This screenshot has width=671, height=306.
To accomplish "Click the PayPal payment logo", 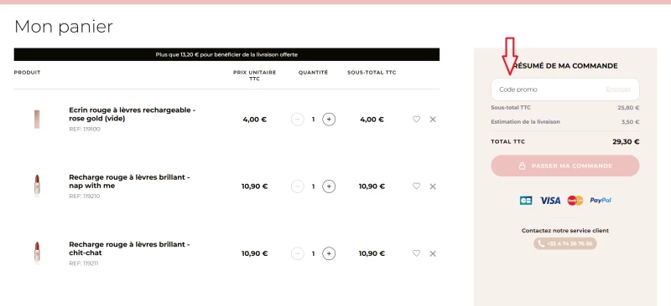I will pyautogui.click(x=601, y=200).
